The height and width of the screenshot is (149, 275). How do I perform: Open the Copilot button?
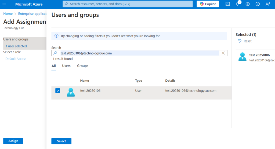208,4
